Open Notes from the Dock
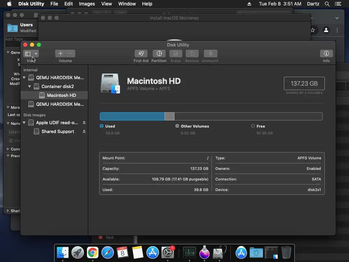Screen dimensions: 349x262 pos(138,252)
